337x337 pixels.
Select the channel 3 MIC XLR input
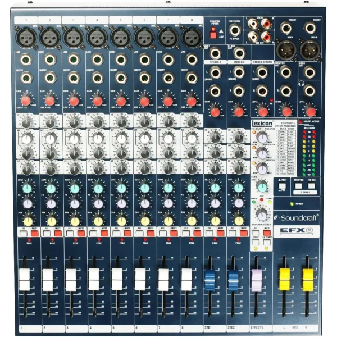tap(74, 38)
